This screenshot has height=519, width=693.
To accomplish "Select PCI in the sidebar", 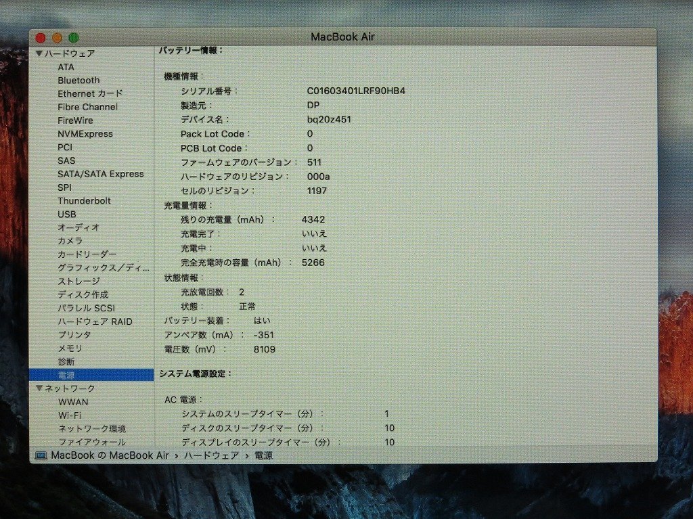I will coord(64,148).
